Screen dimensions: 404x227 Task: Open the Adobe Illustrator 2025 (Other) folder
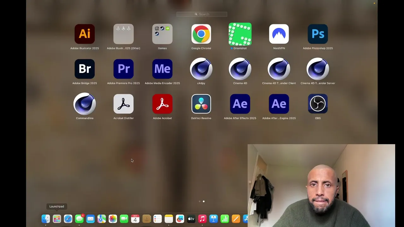[123, 34]
